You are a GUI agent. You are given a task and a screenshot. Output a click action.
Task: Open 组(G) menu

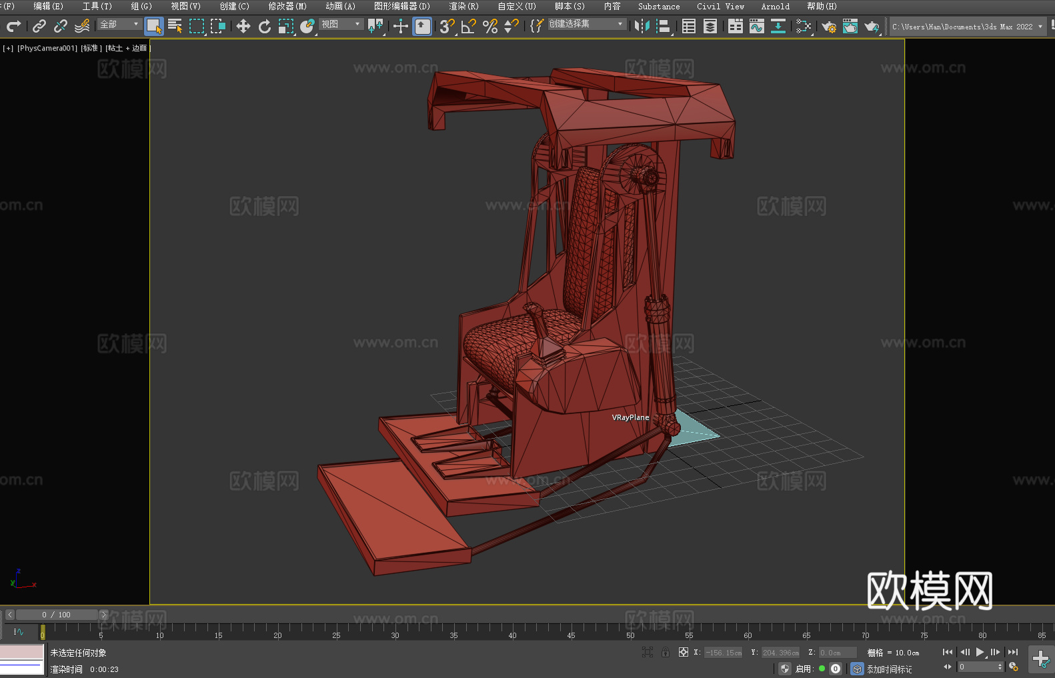point(141,6)
